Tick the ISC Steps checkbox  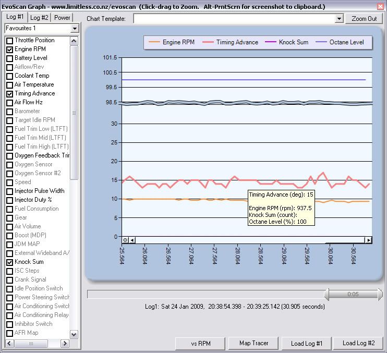9,271
